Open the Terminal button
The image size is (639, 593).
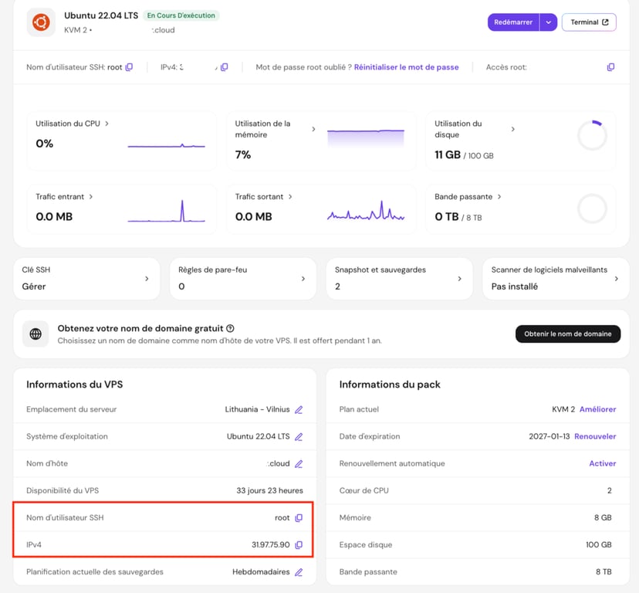tap(589, 22)
